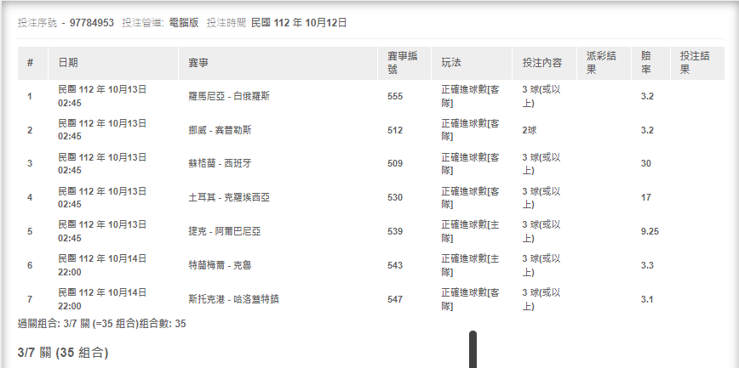739x368 pixels.
Task: Click the 特蘭梅爾 - 克魯 match
Action: tap(220, 265)
